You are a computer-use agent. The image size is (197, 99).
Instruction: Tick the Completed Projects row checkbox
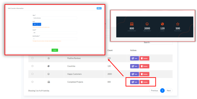[32, 82]
